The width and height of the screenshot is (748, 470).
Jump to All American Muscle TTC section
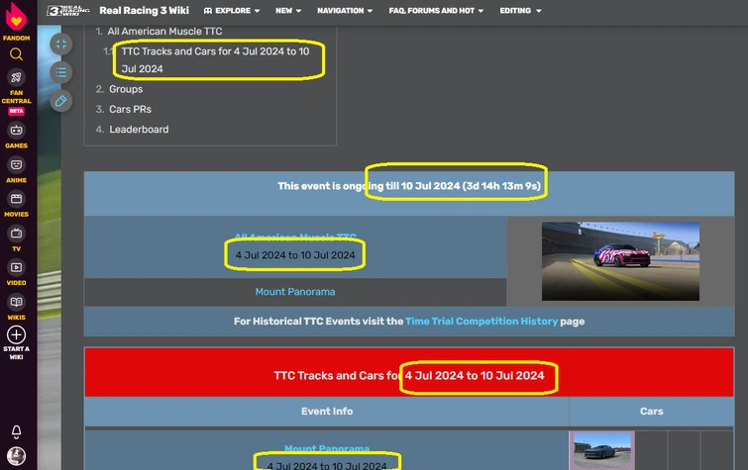coord(164,31)
